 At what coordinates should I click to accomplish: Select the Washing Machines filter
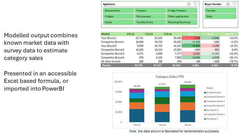(182, 22)
